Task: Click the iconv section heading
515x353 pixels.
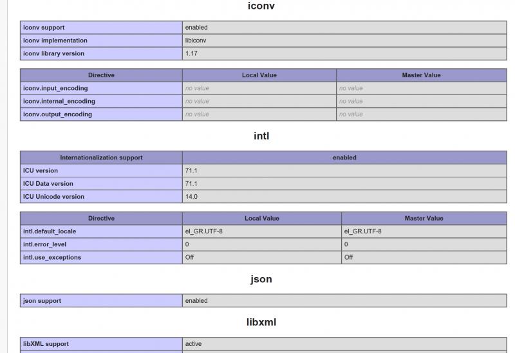Action: pyautogui.click(x=261, y=6)
